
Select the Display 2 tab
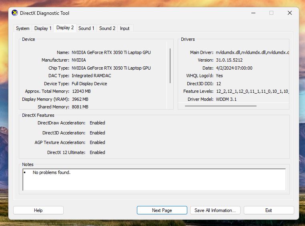(65, 28)
